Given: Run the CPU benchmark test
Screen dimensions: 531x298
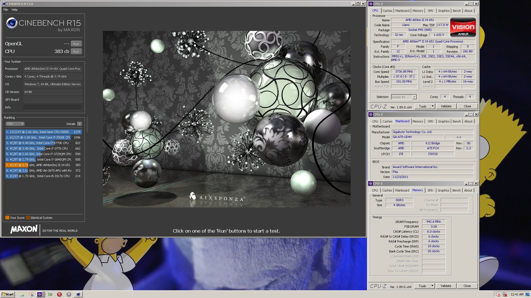Looking at the screenshot, I should 76,52.
